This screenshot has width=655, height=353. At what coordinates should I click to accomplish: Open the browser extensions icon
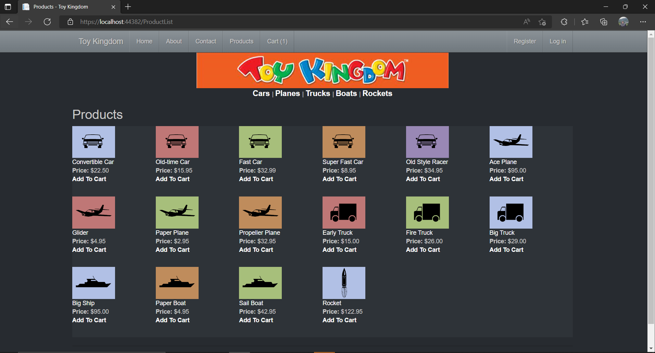(x=564, y=22)
